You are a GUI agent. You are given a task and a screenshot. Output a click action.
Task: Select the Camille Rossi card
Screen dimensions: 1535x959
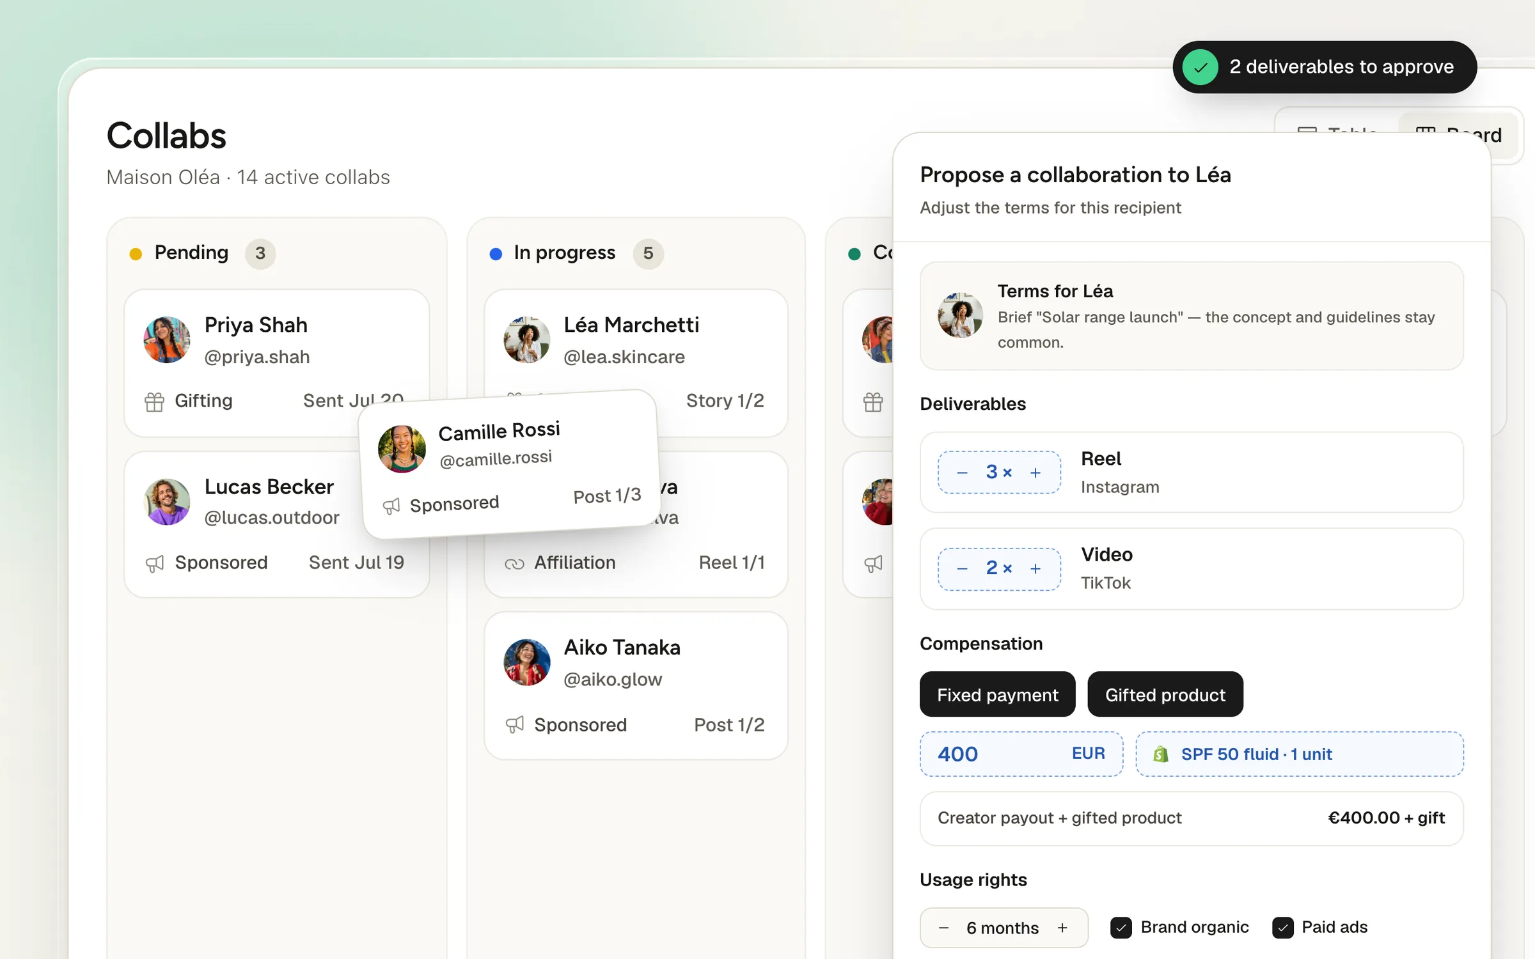coord(510,464)
